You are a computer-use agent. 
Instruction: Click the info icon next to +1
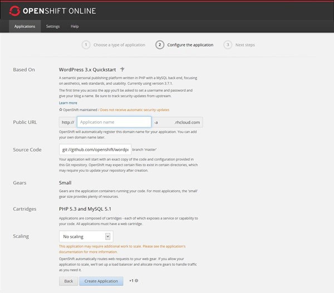point(136,281)
